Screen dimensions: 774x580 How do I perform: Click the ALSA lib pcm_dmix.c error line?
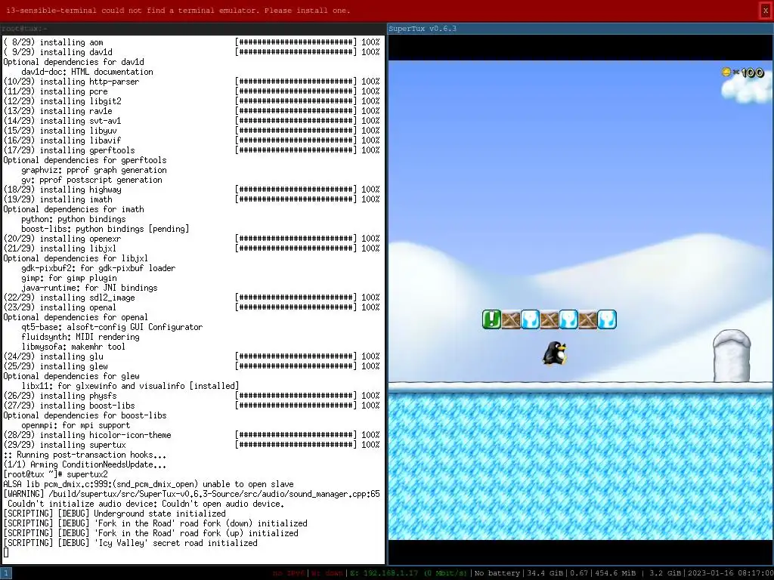[149, 484]
